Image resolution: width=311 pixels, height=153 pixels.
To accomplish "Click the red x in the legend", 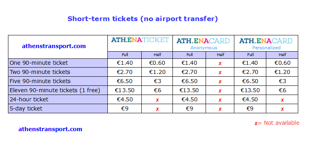I will pyautogui.click(x=256, y=123).
